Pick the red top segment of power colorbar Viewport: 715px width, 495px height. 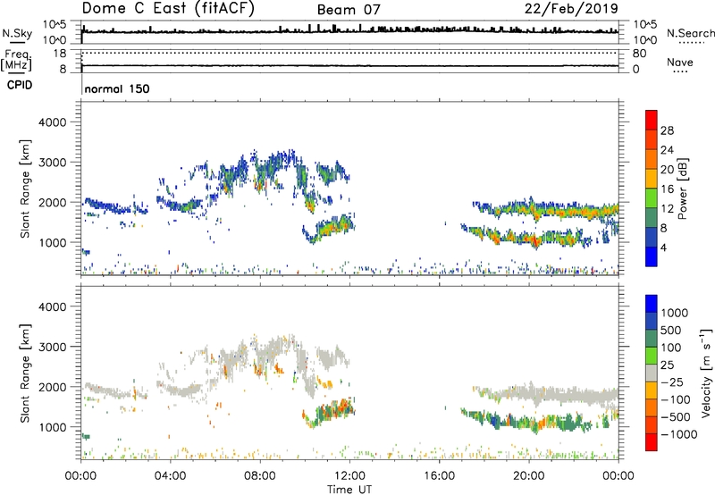(652, 120)
